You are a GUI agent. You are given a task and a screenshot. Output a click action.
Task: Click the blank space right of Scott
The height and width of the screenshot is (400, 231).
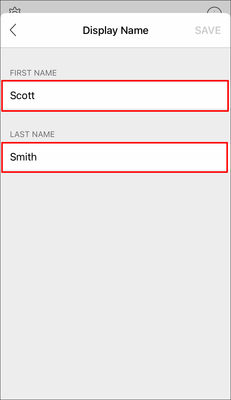(139, 95)
